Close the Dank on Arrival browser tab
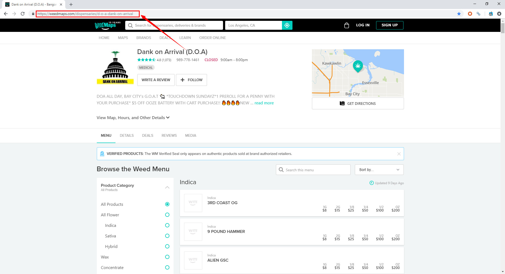 61,4
